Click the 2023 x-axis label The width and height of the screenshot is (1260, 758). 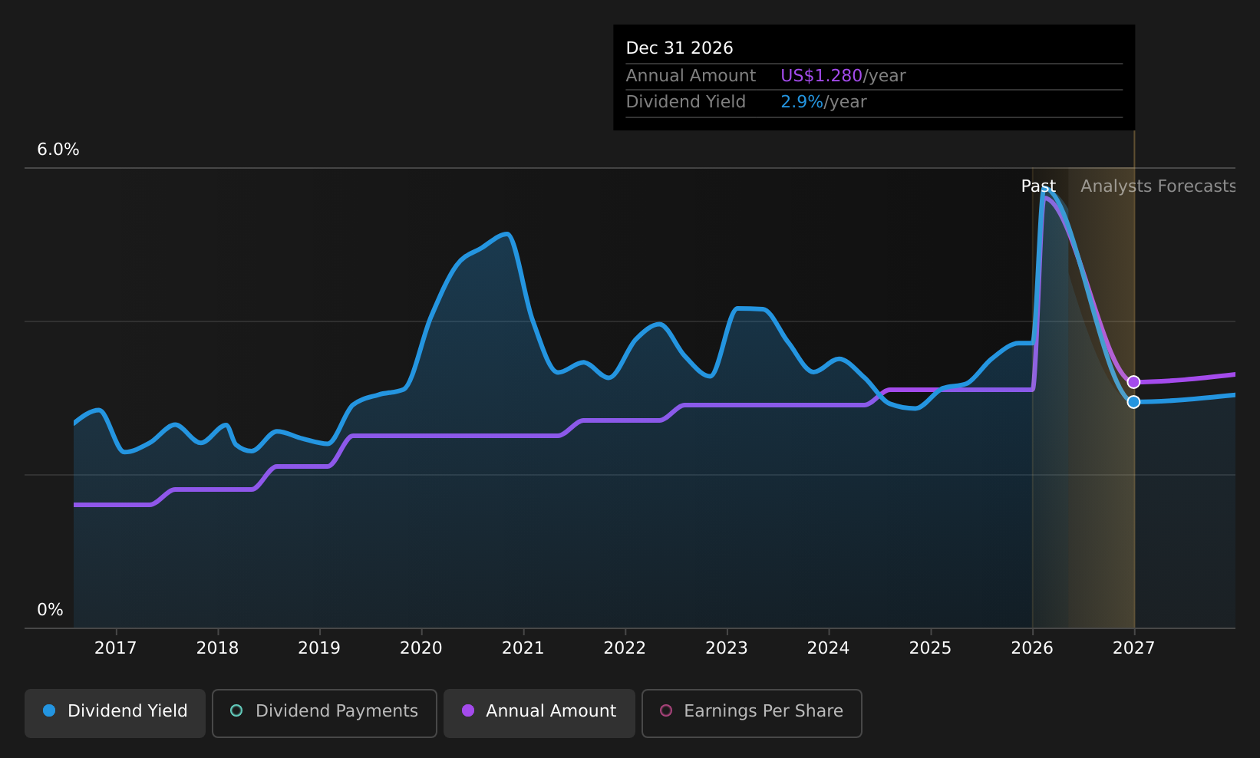coord(727,648)
